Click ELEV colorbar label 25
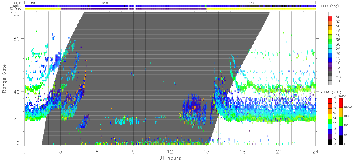 click(338, 49)
